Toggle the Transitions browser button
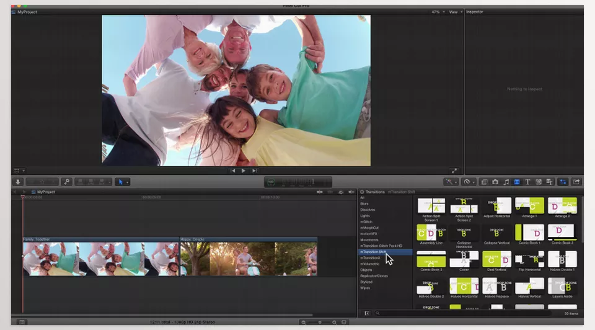Viewport: 595px width, 330px height. [x=517, y=182]
